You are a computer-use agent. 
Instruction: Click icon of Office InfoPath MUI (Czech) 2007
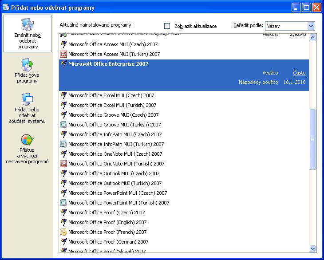pos(63,134)
